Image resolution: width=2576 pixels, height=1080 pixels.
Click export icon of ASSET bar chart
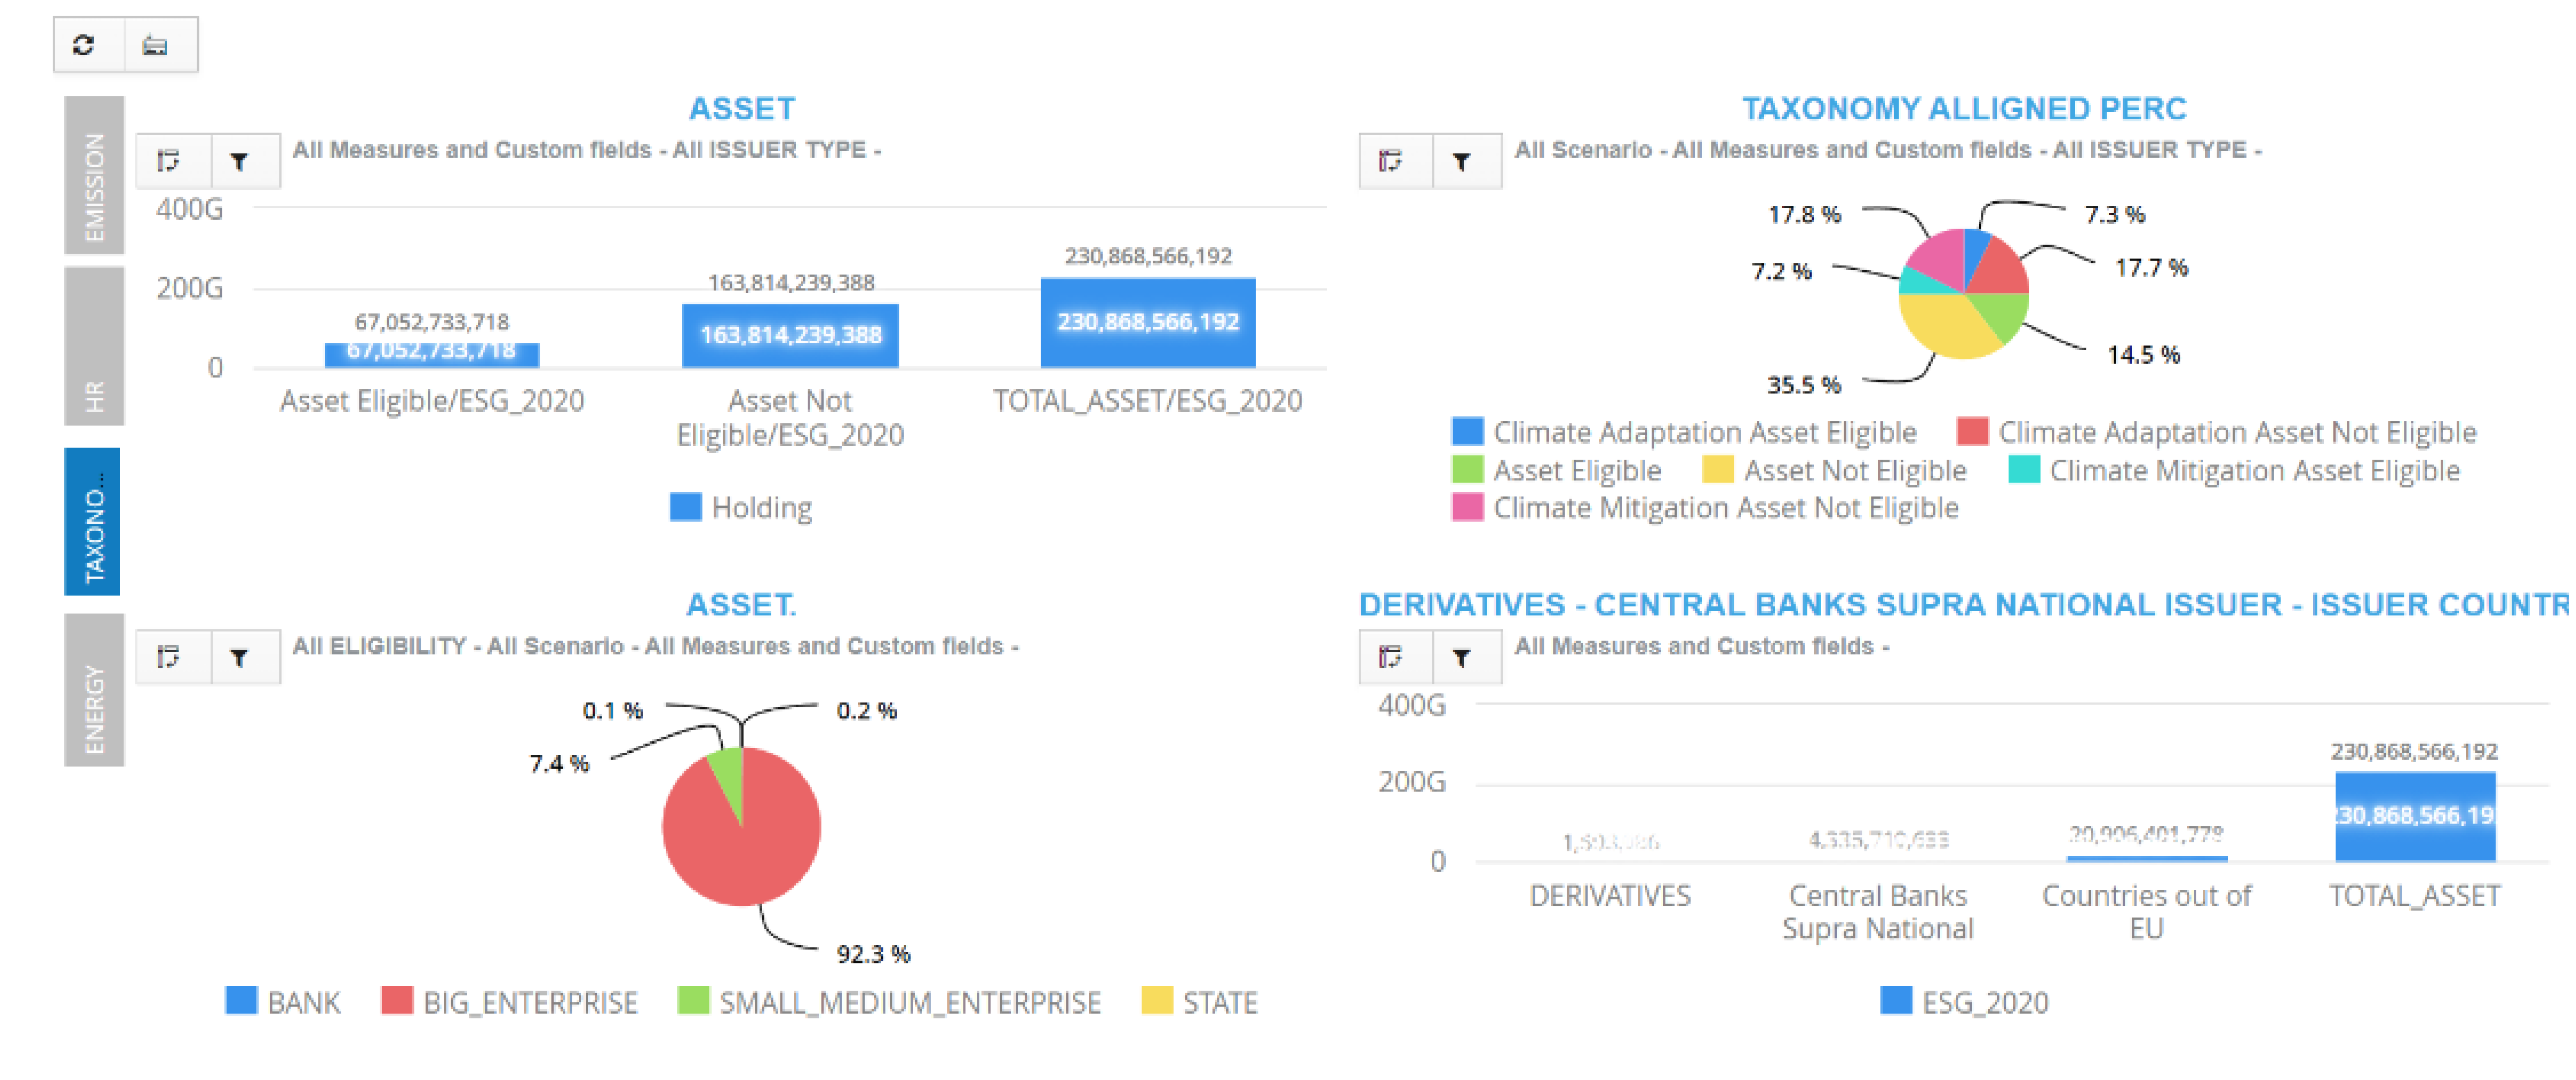pyautogui.click(x=169, y=161)
